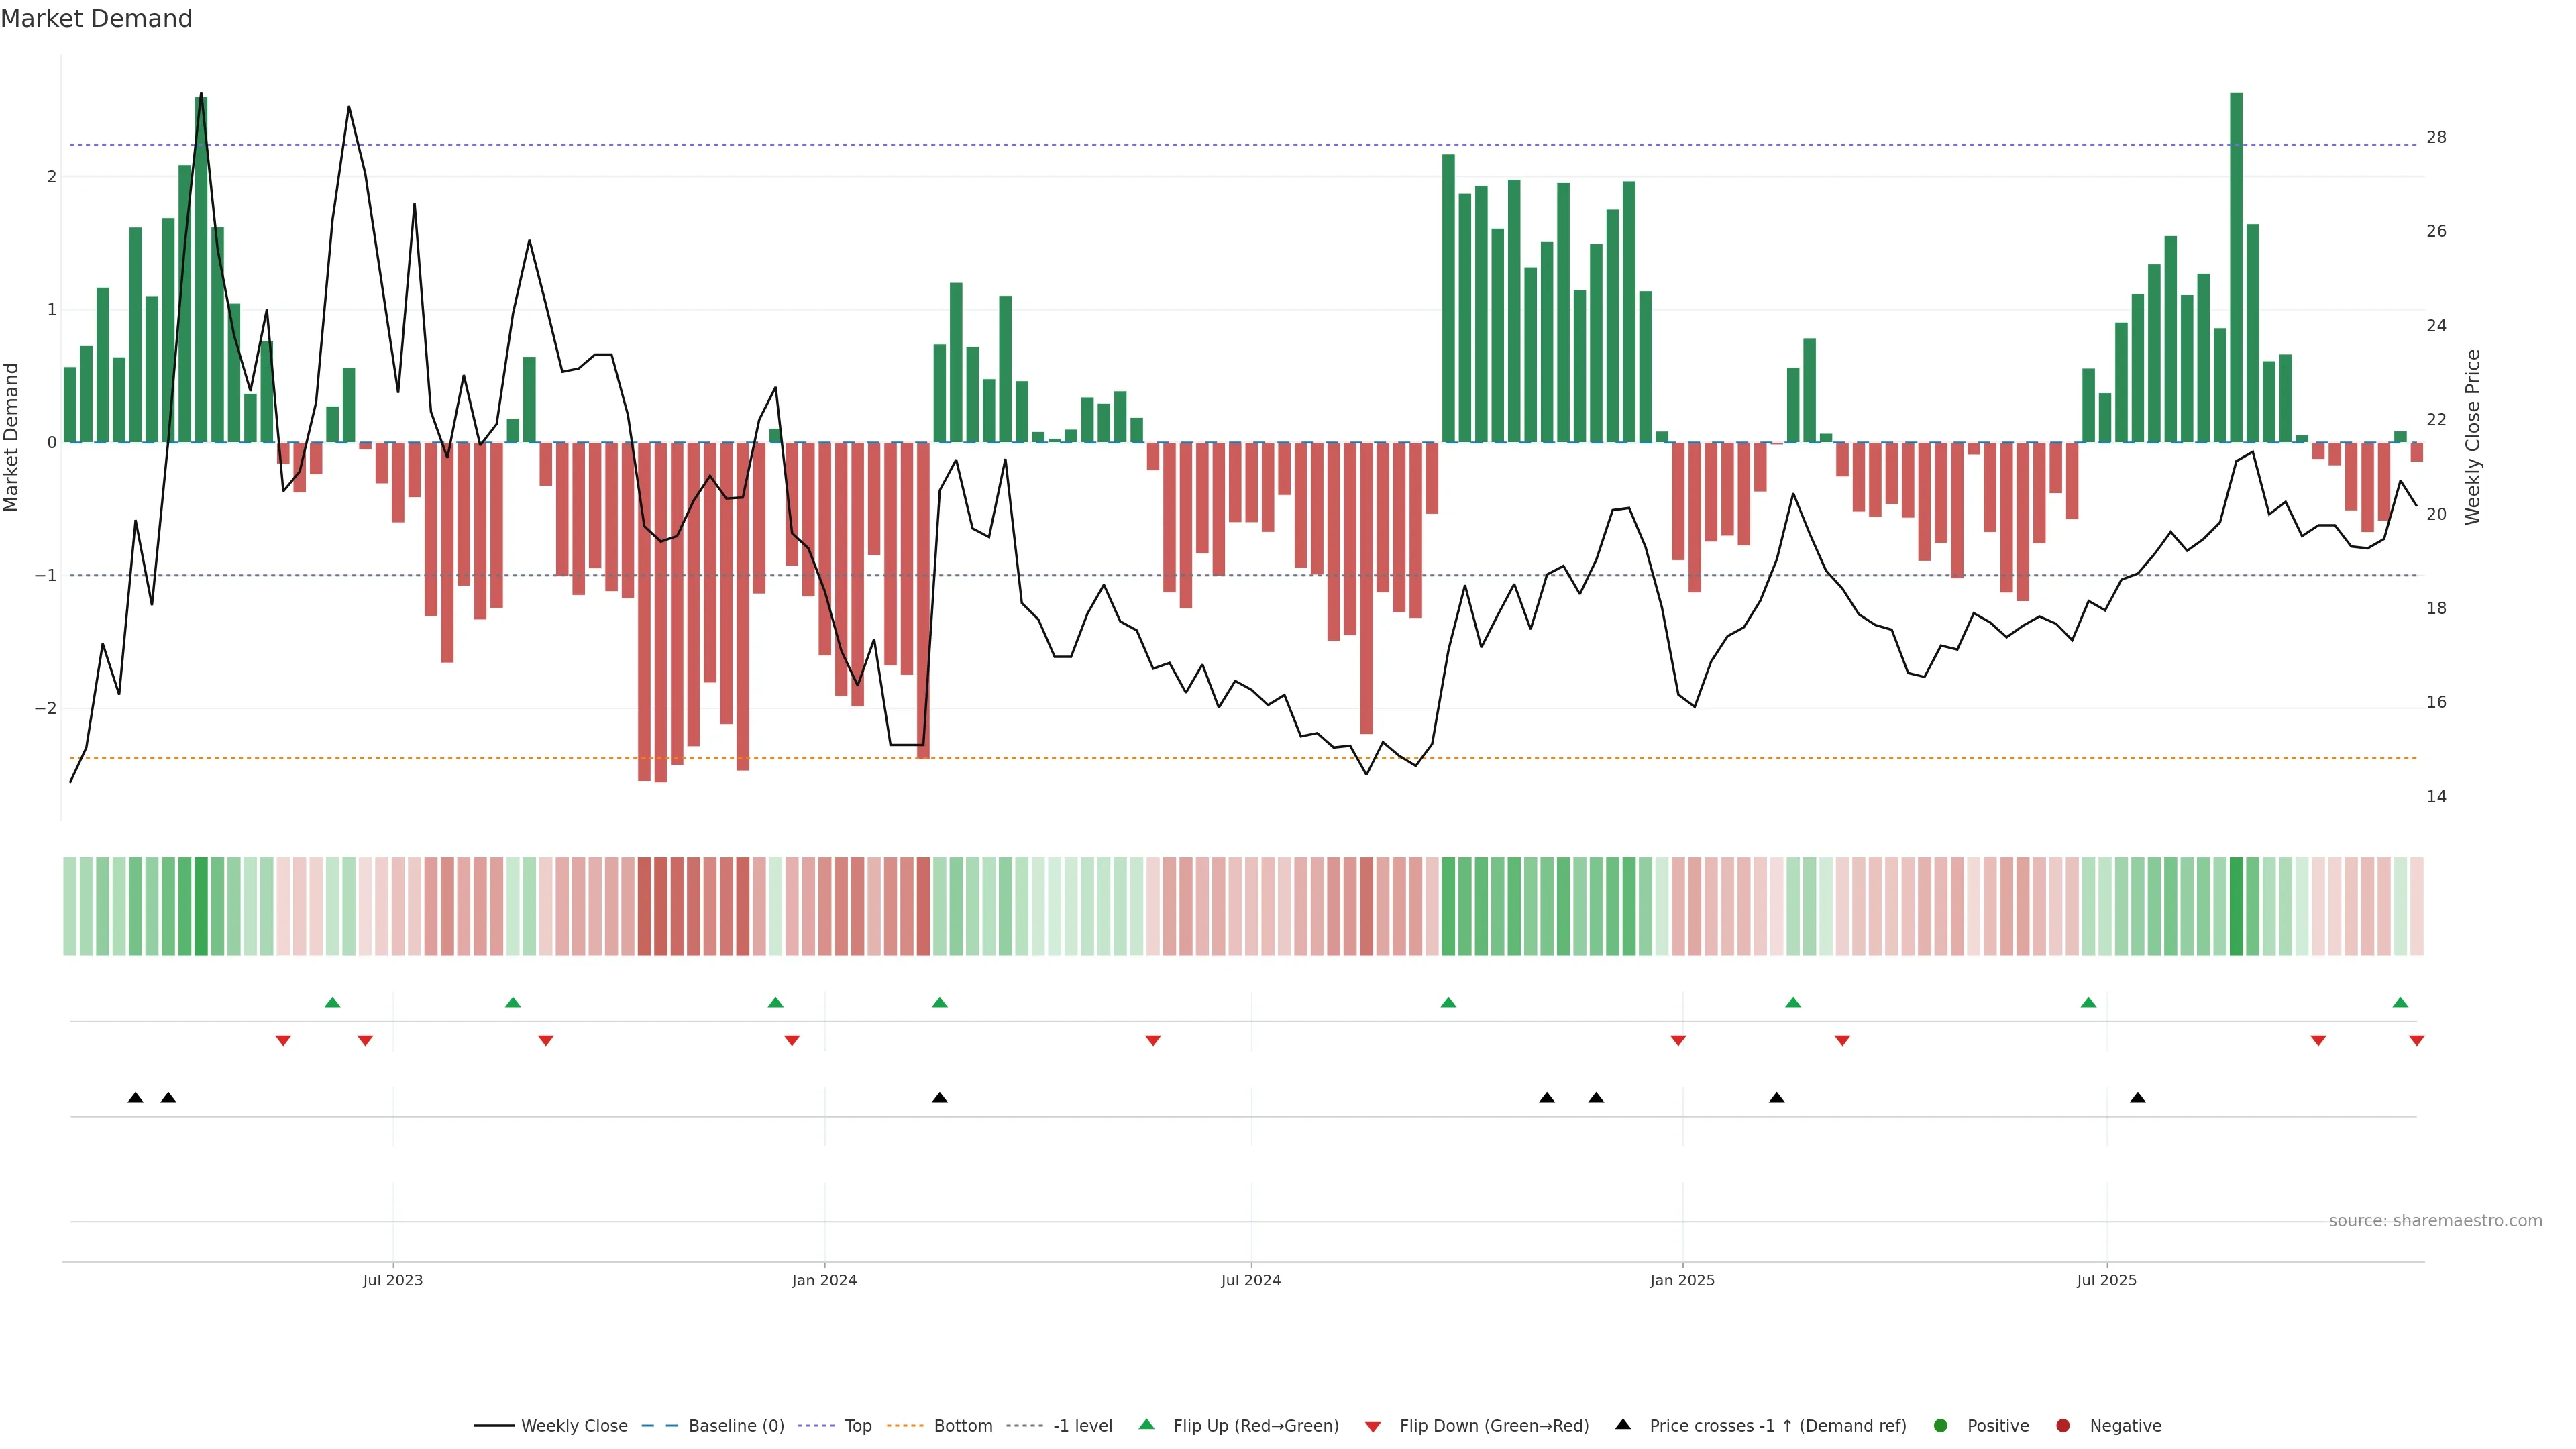Click the leftmost black price-cross triangle
Screen dimensions: 2576x1449
click(136, 1098)
